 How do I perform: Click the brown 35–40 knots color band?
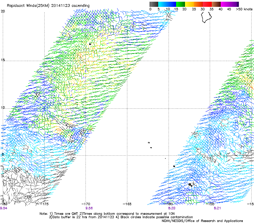(216, 4)
